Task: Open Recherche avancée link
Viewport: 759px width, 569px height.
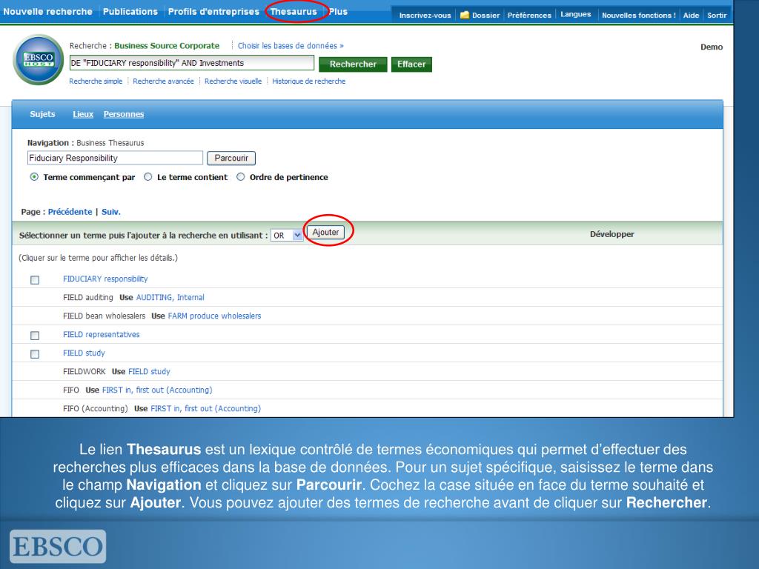Action: click(x=163, y=81)
